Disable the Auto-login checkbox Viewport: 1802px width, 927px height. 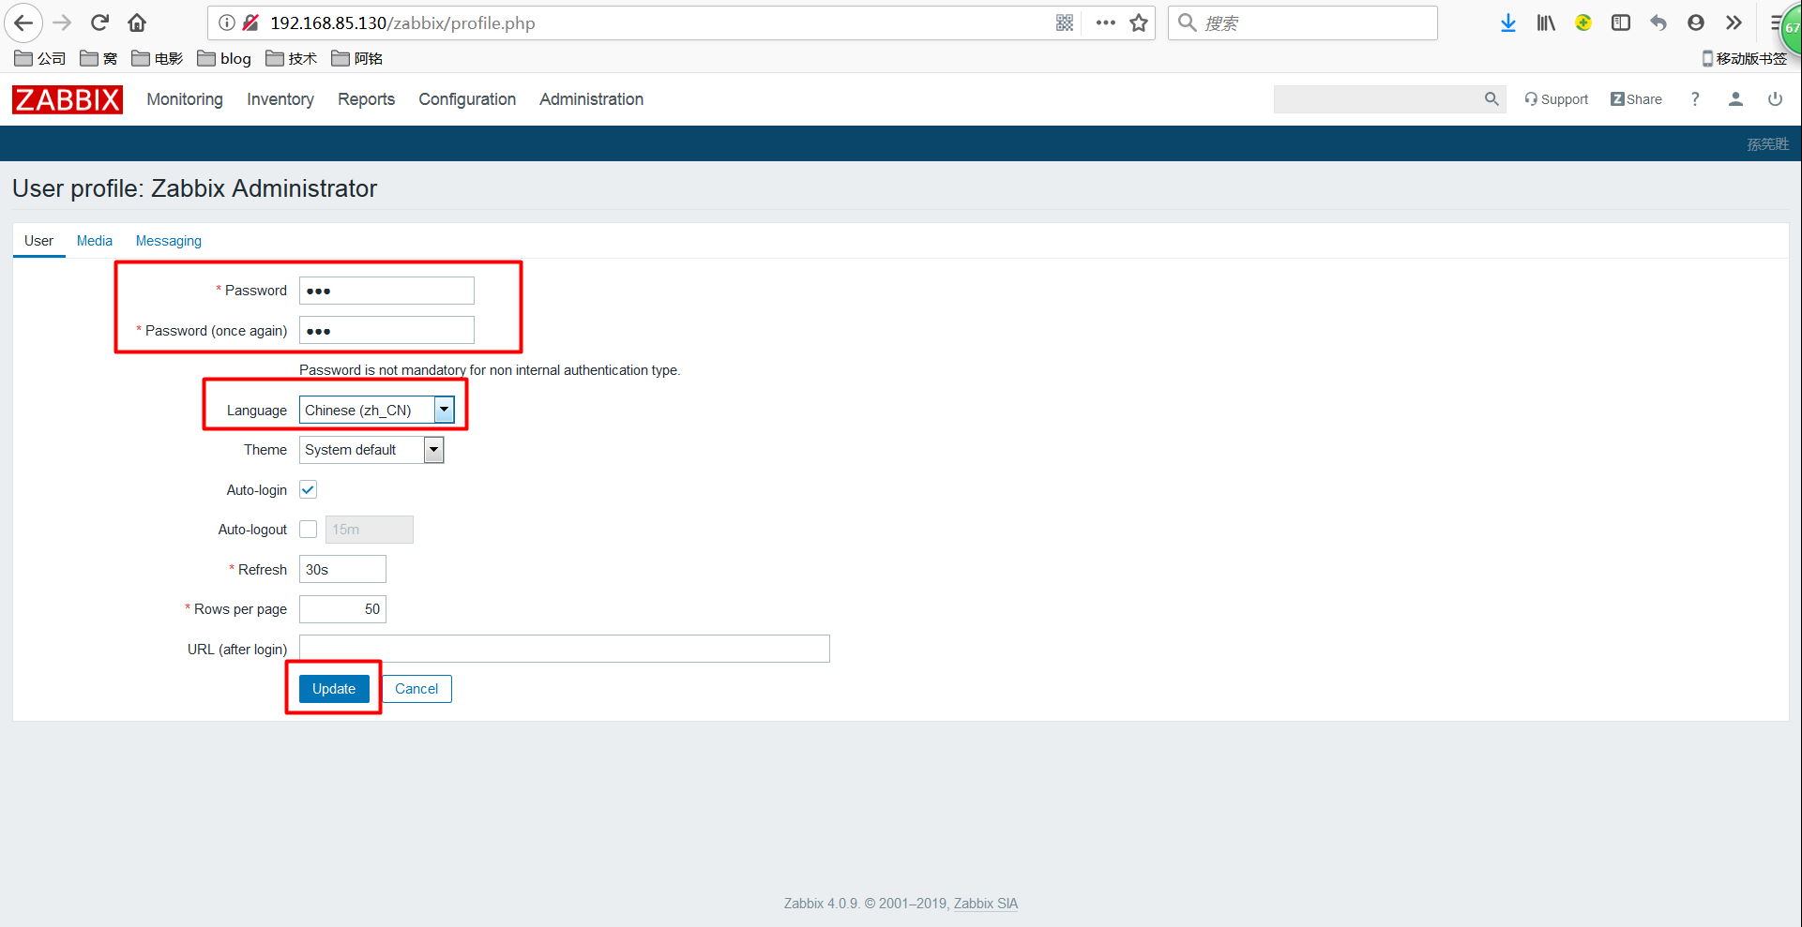pyautogui.click(x=308, y=488)
